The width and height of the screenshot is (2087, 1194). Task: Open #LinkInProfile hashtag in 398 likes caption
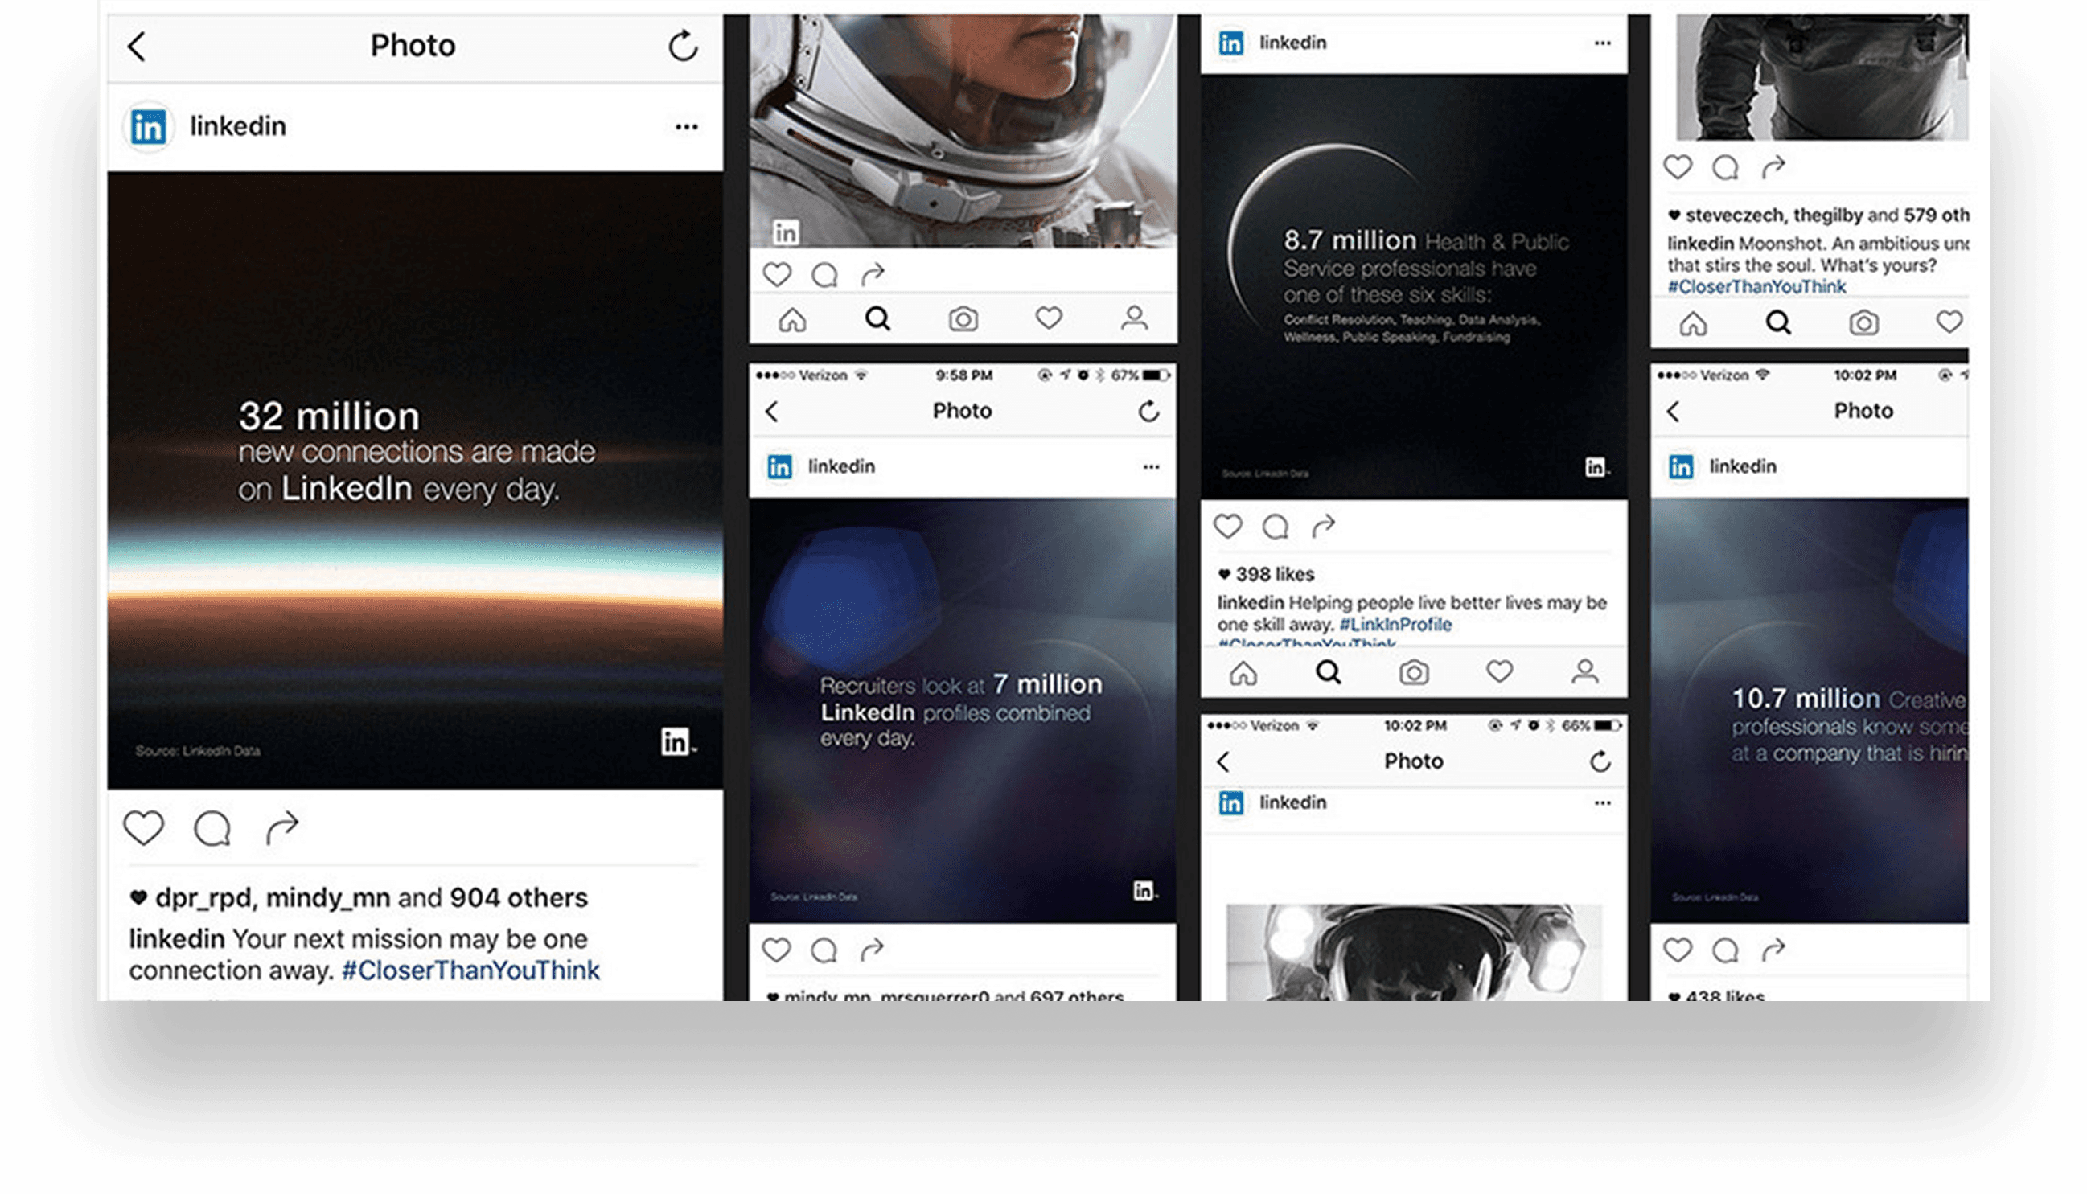[x=1395, y=624]
